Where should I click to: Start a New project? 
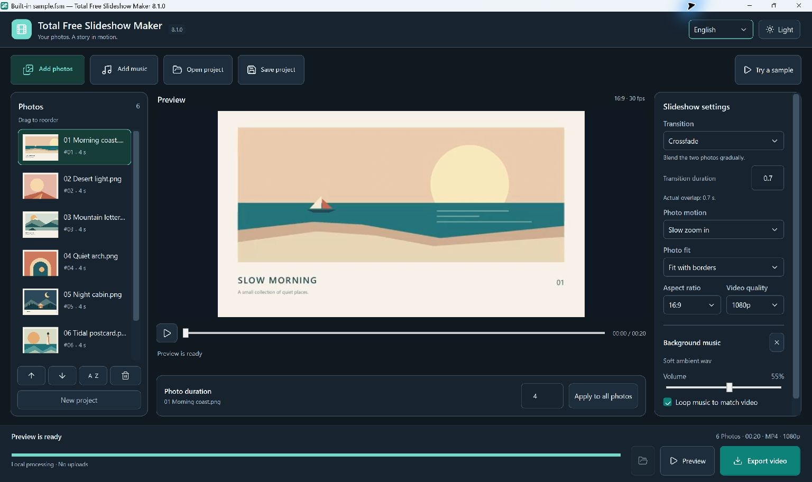[x=79, y=400]
